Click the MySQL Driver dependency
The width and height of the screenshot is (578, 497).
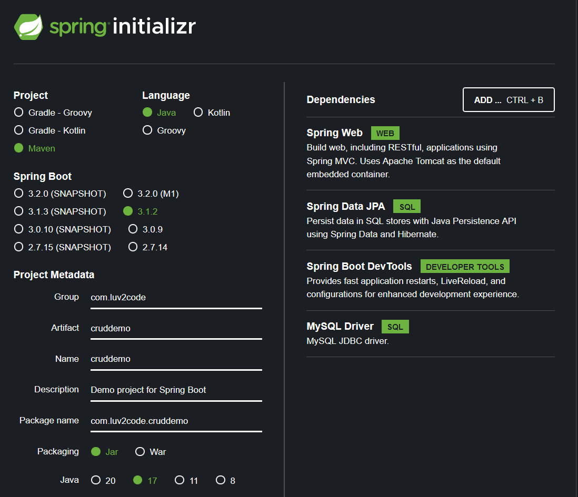[x=431, y=333]
